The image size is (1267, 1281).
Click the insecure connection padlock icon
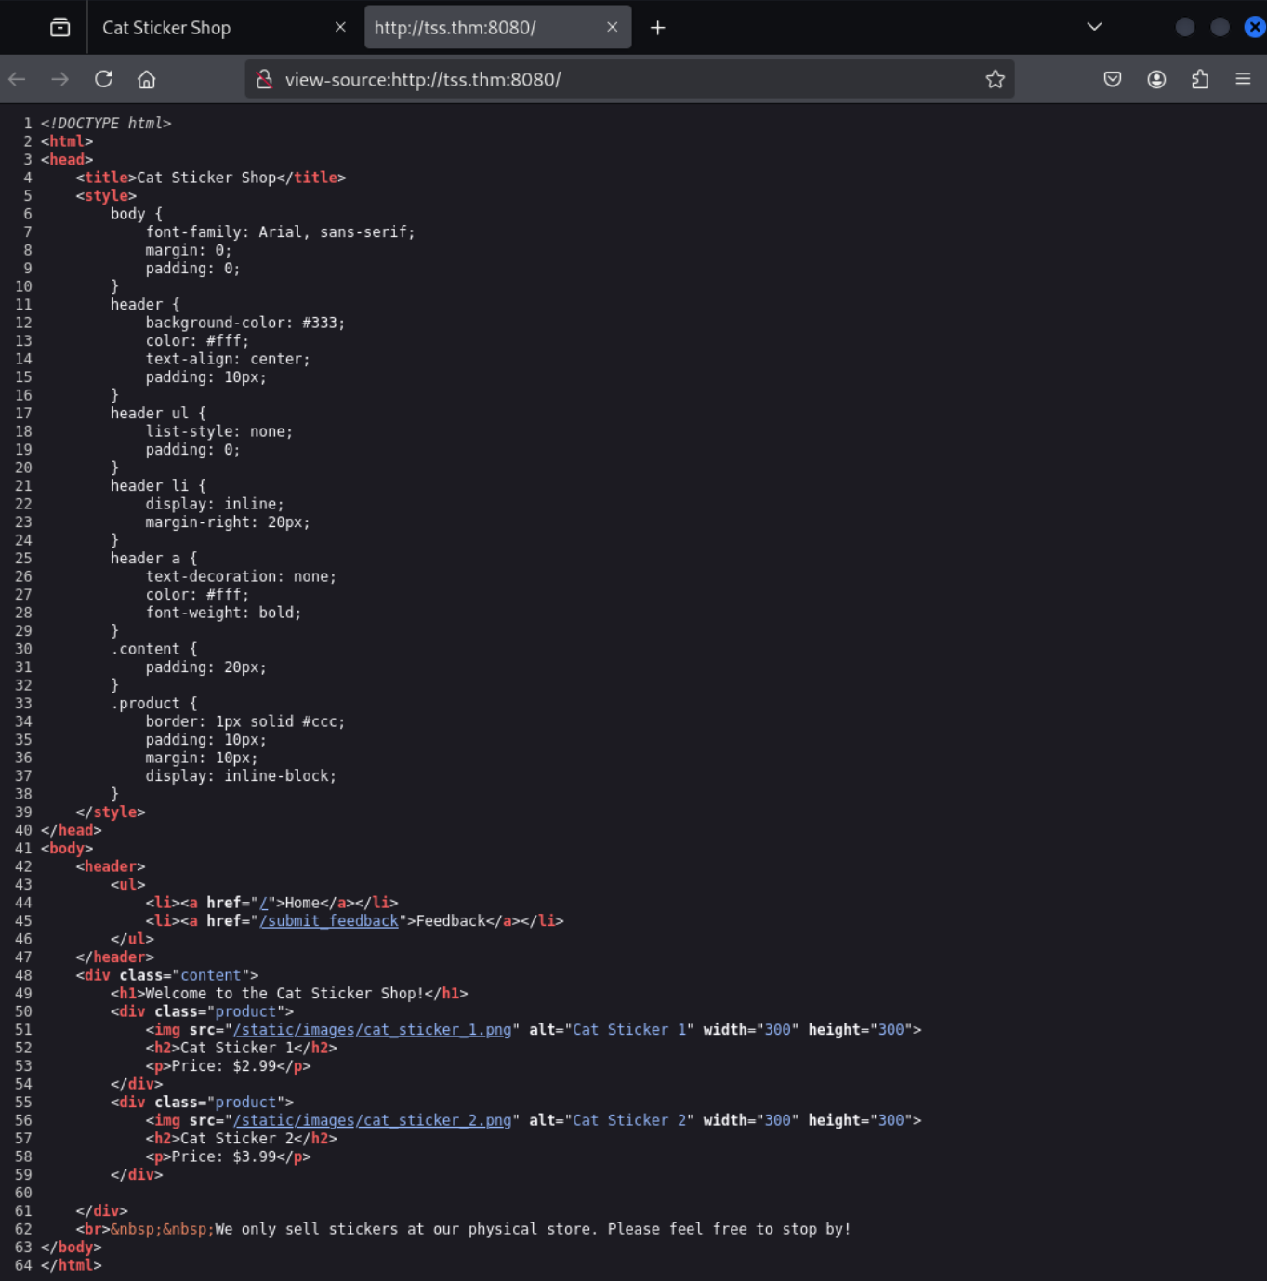(264, 80)
